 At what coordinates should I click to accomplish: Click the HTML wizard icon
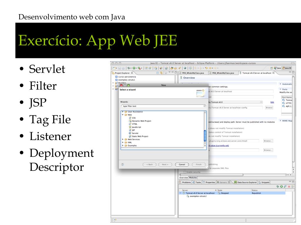coord(130,124)
